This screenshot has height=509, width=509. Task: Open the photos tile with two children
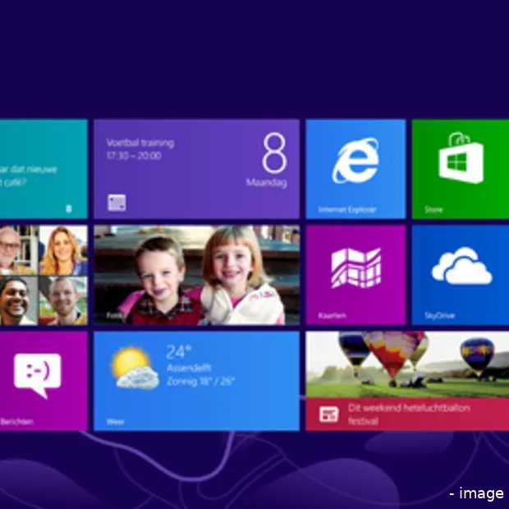click(196, 275)
